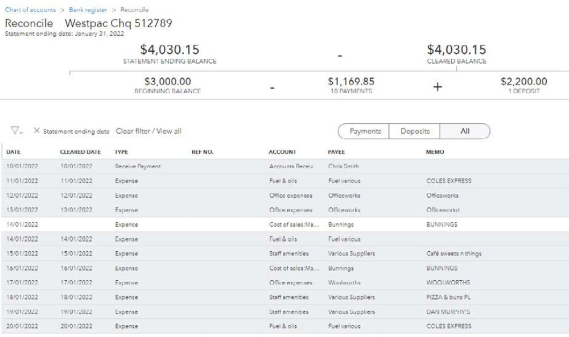Sort by ACCOUNT column header

click(x=282, y=152)
